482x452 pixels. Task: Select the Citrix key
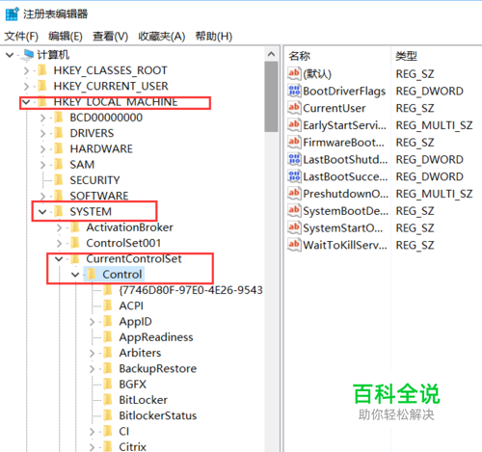[x=133, y=447]
